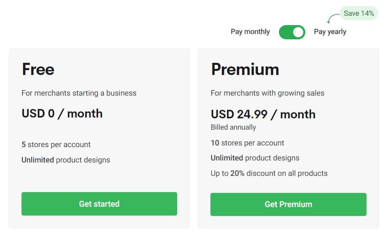Click the curved arrow under Save 14%
The height and width of the screenshot is (233, 386).
[332, 18]
